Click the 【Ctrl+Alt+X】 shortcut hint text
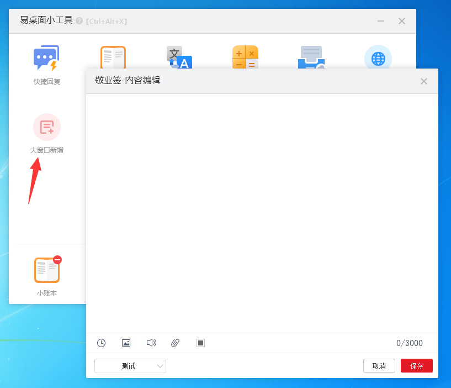This screenshot has height=388, width=451. pos(107,22)
